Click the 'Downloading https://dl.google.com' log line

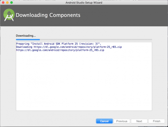coord(69,47)
